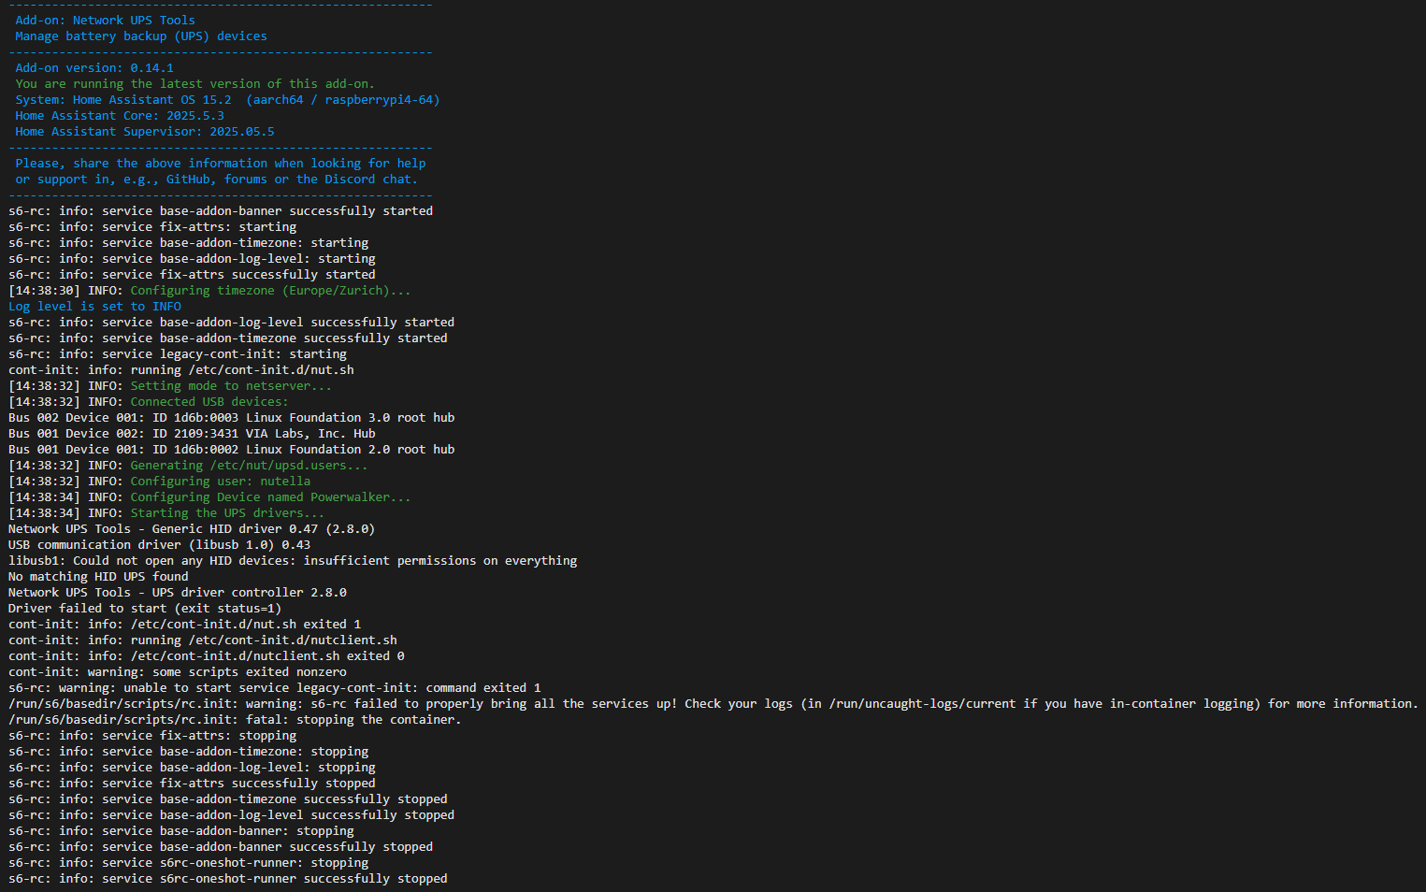
Task: Click "Linux Foundation 2.0 root hub" line
Action: (232, 449)
